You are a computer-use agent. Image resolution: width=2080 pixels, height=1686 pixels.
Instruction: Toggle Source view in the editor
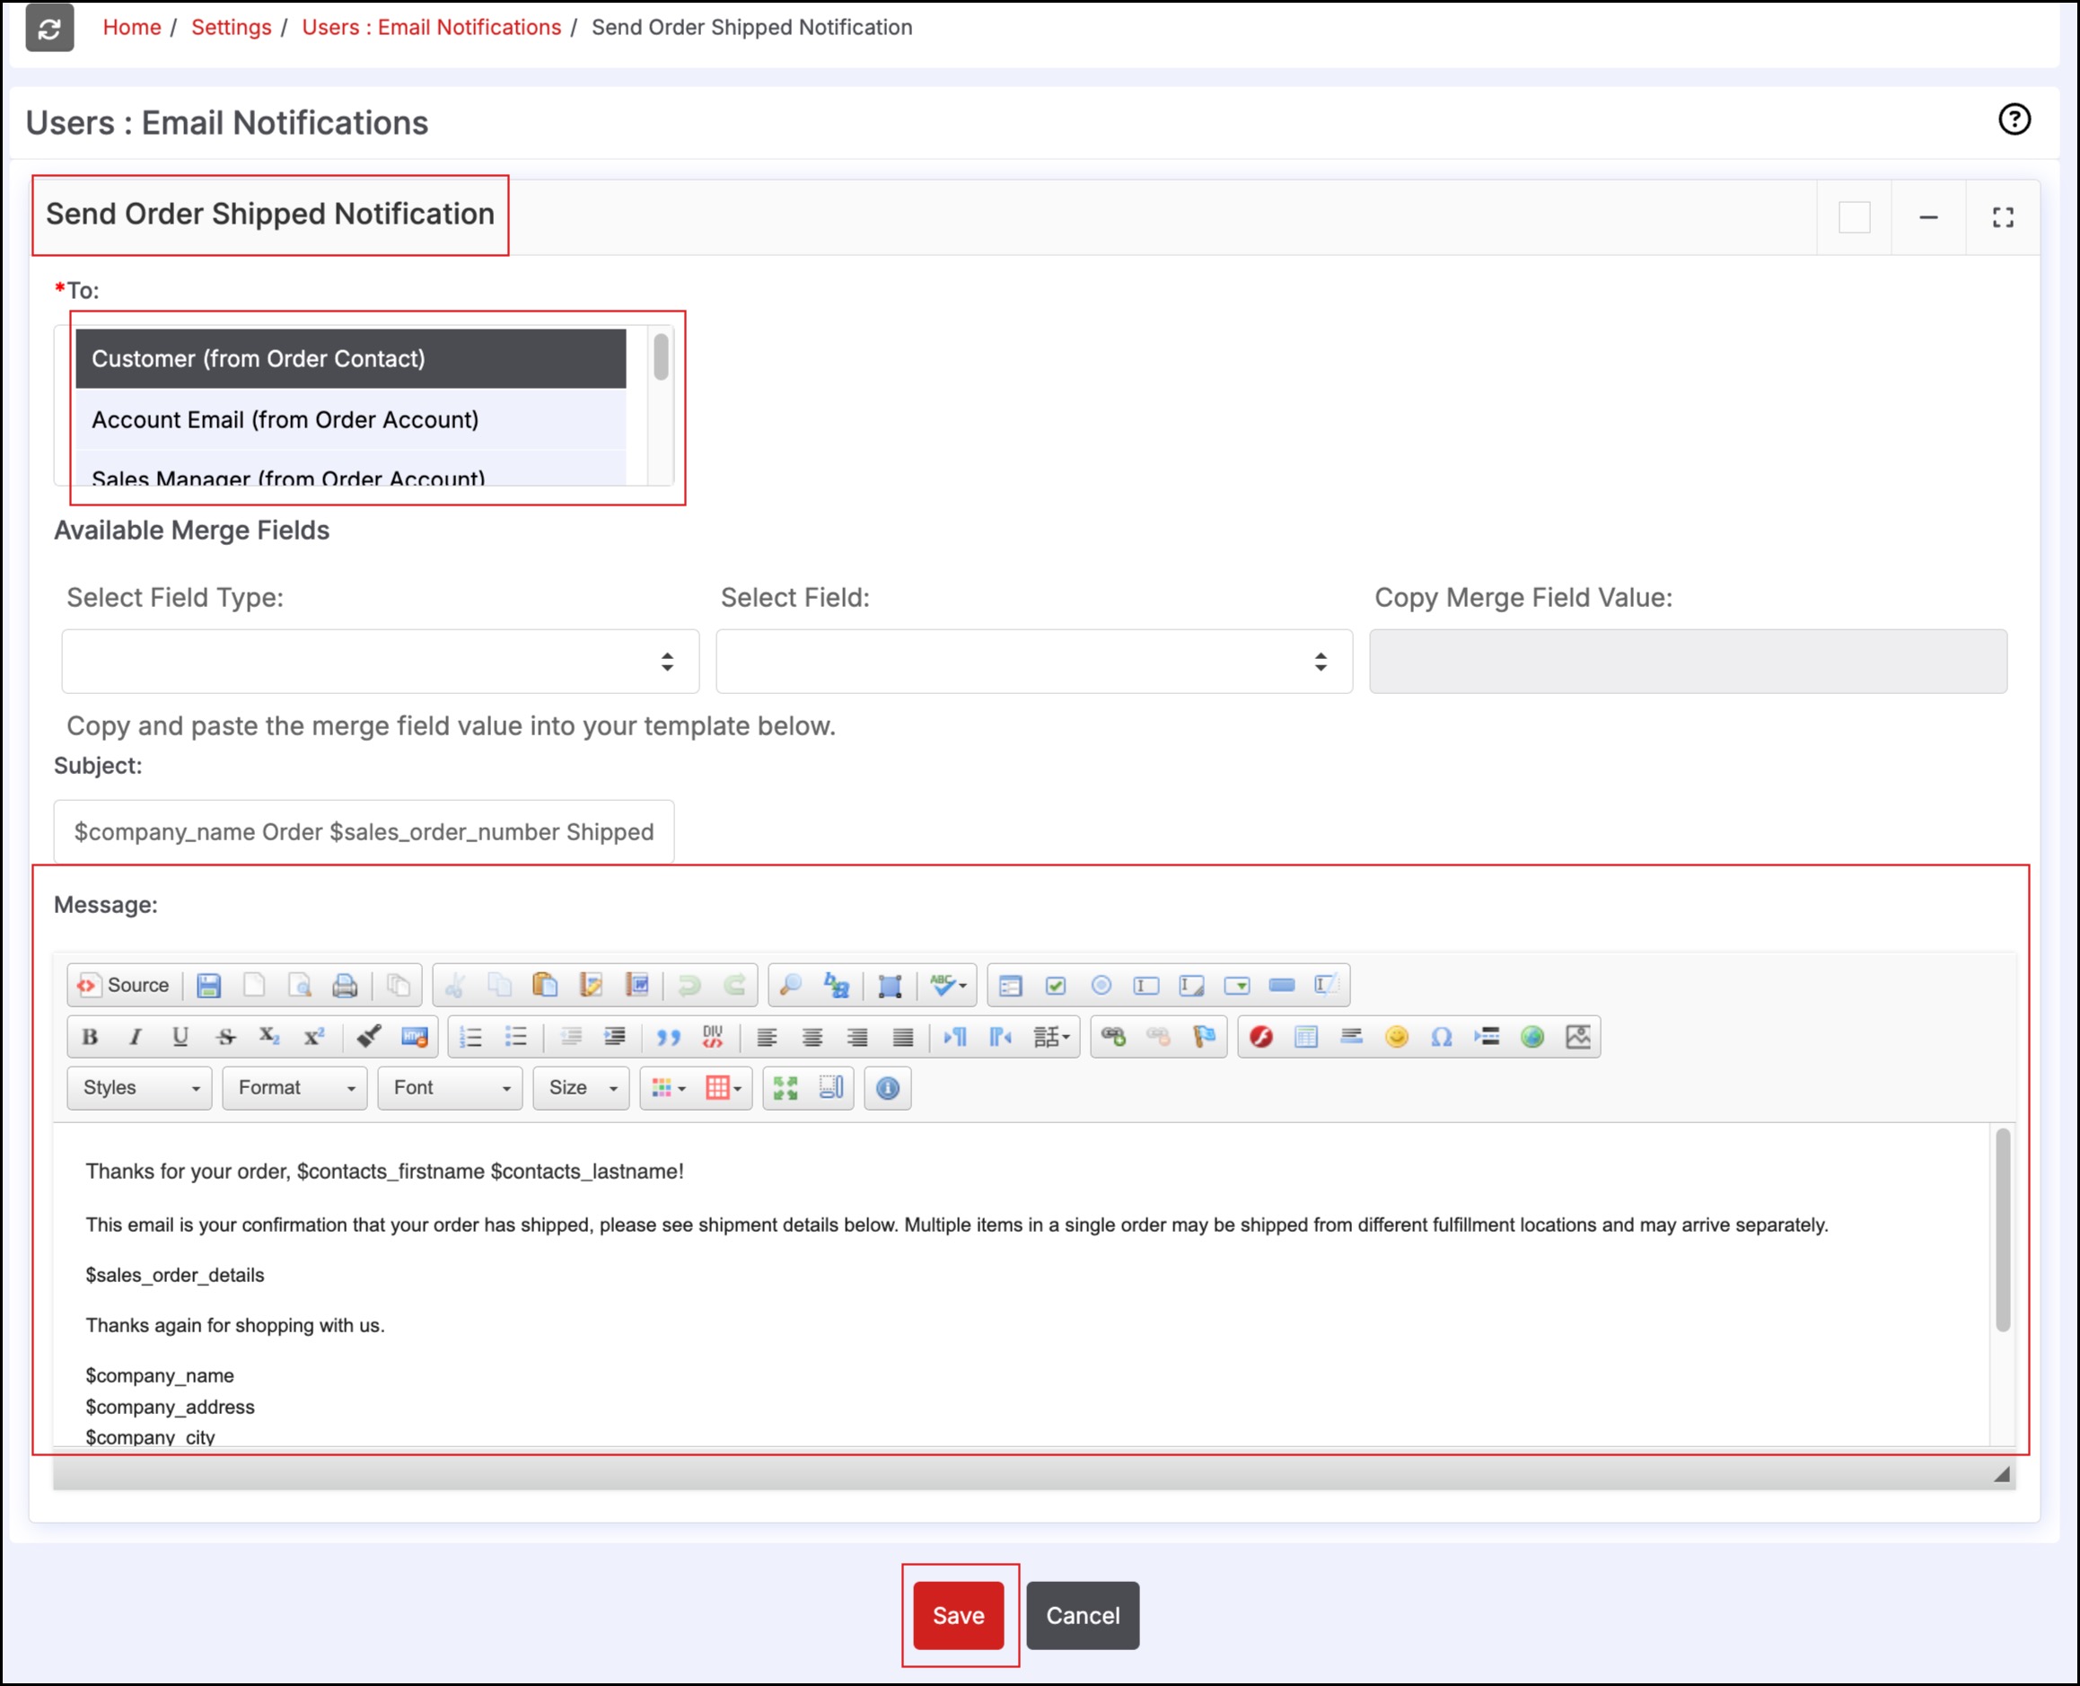pos(124,986)
